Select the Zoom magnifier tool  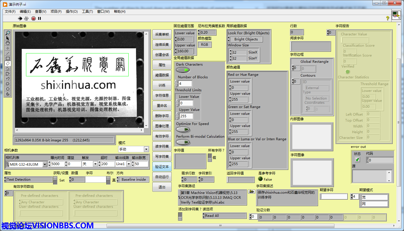tap(8, 33)
